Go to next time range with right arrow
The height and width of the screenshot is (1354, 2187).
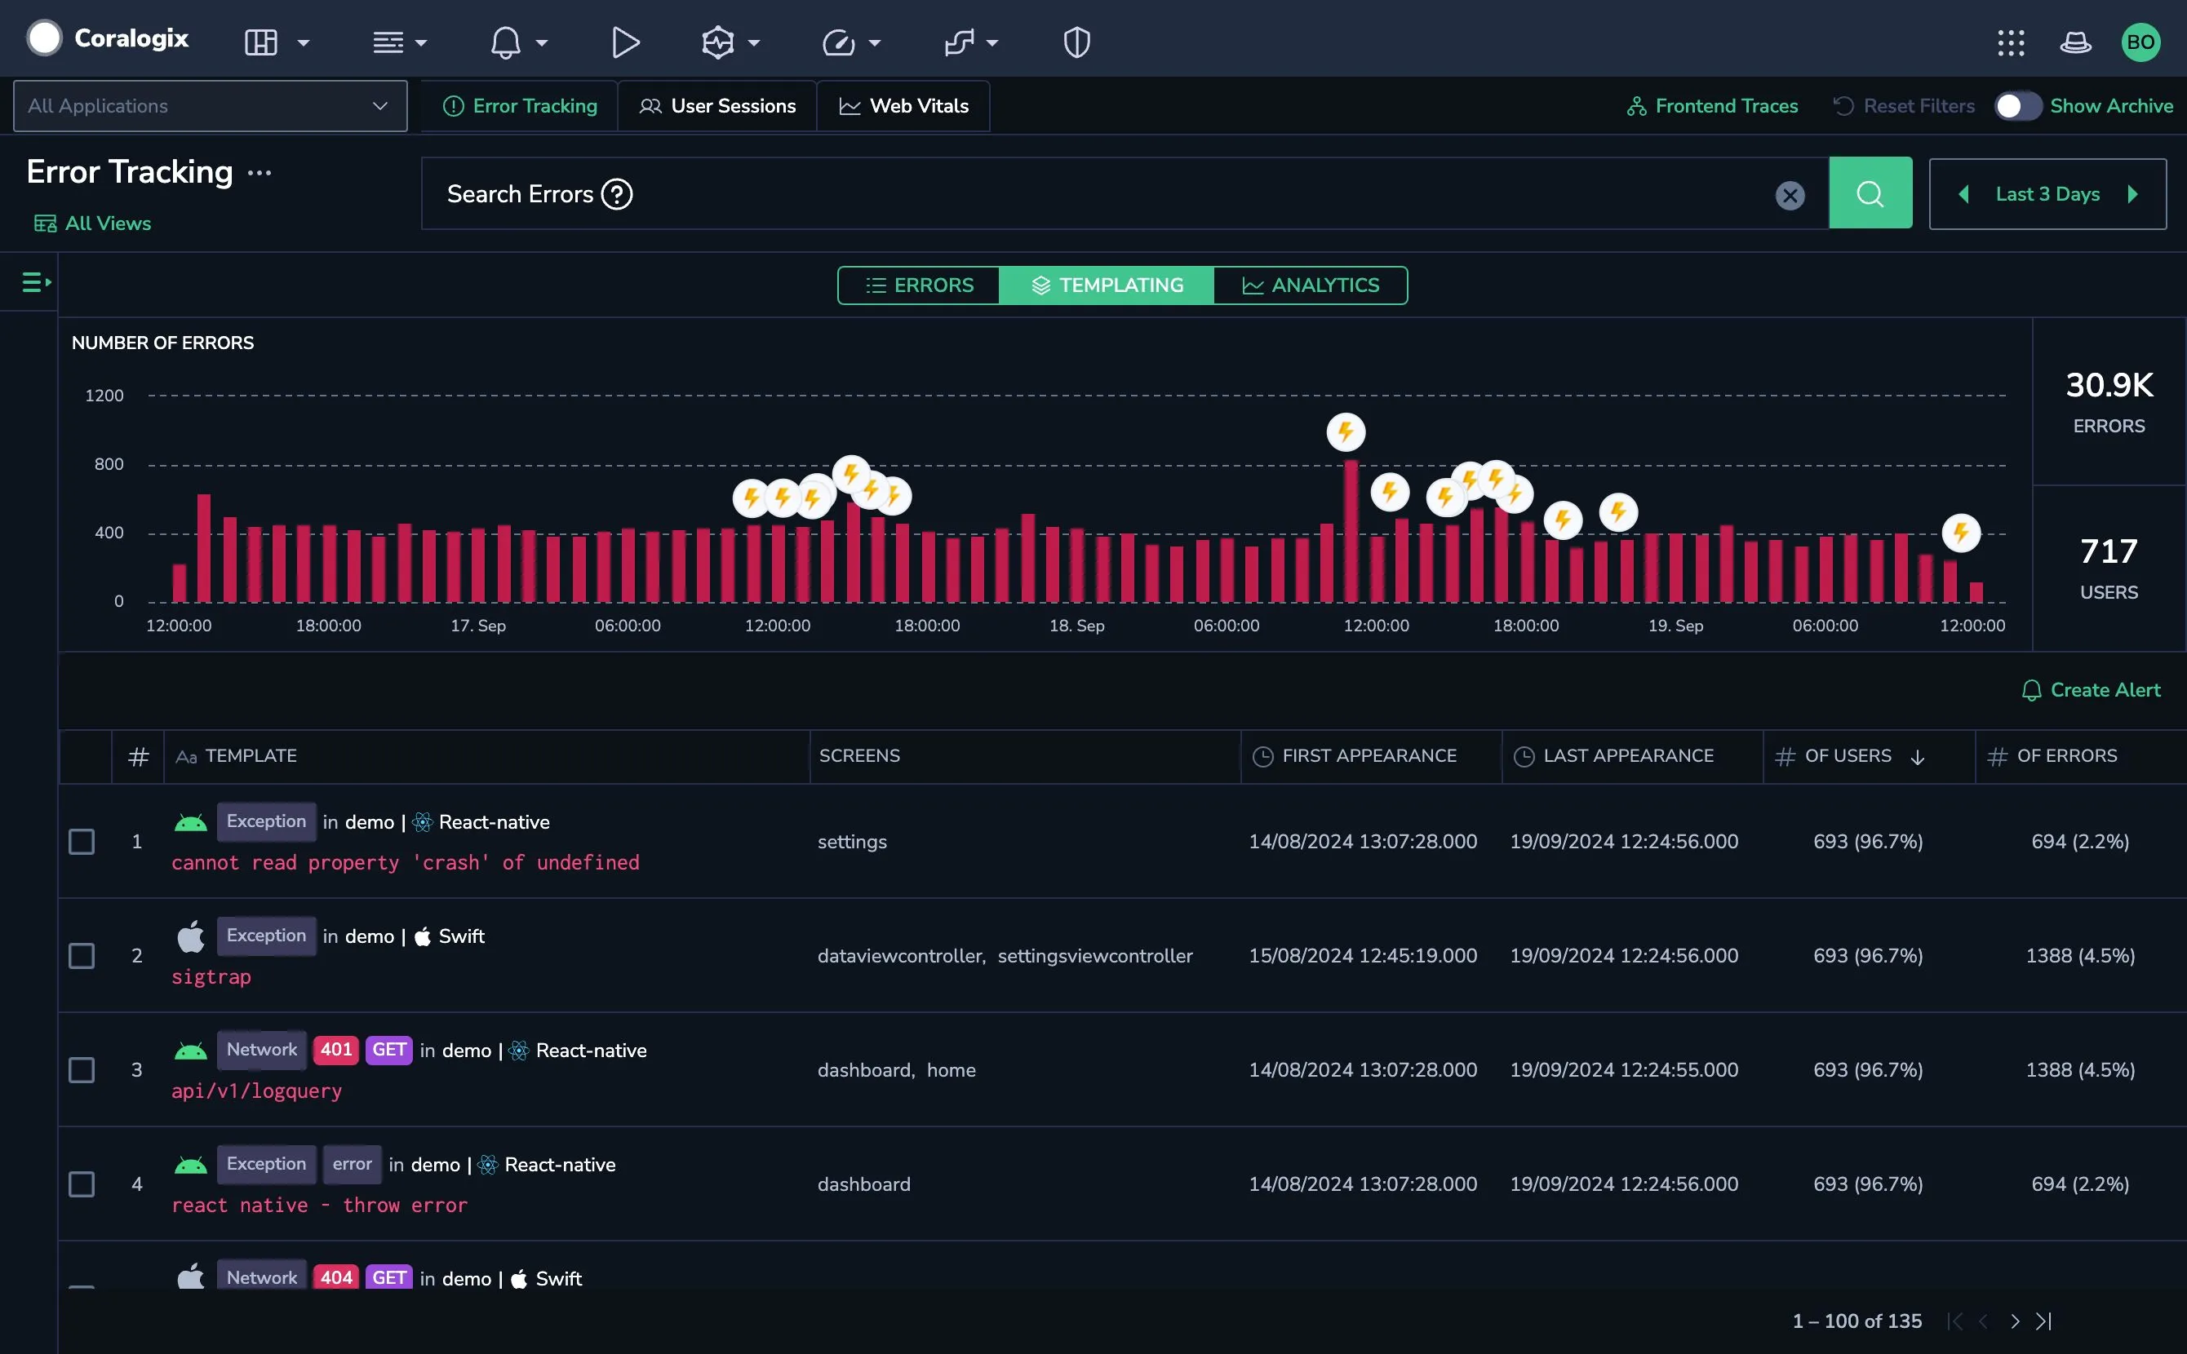[x=2132, y=194]
